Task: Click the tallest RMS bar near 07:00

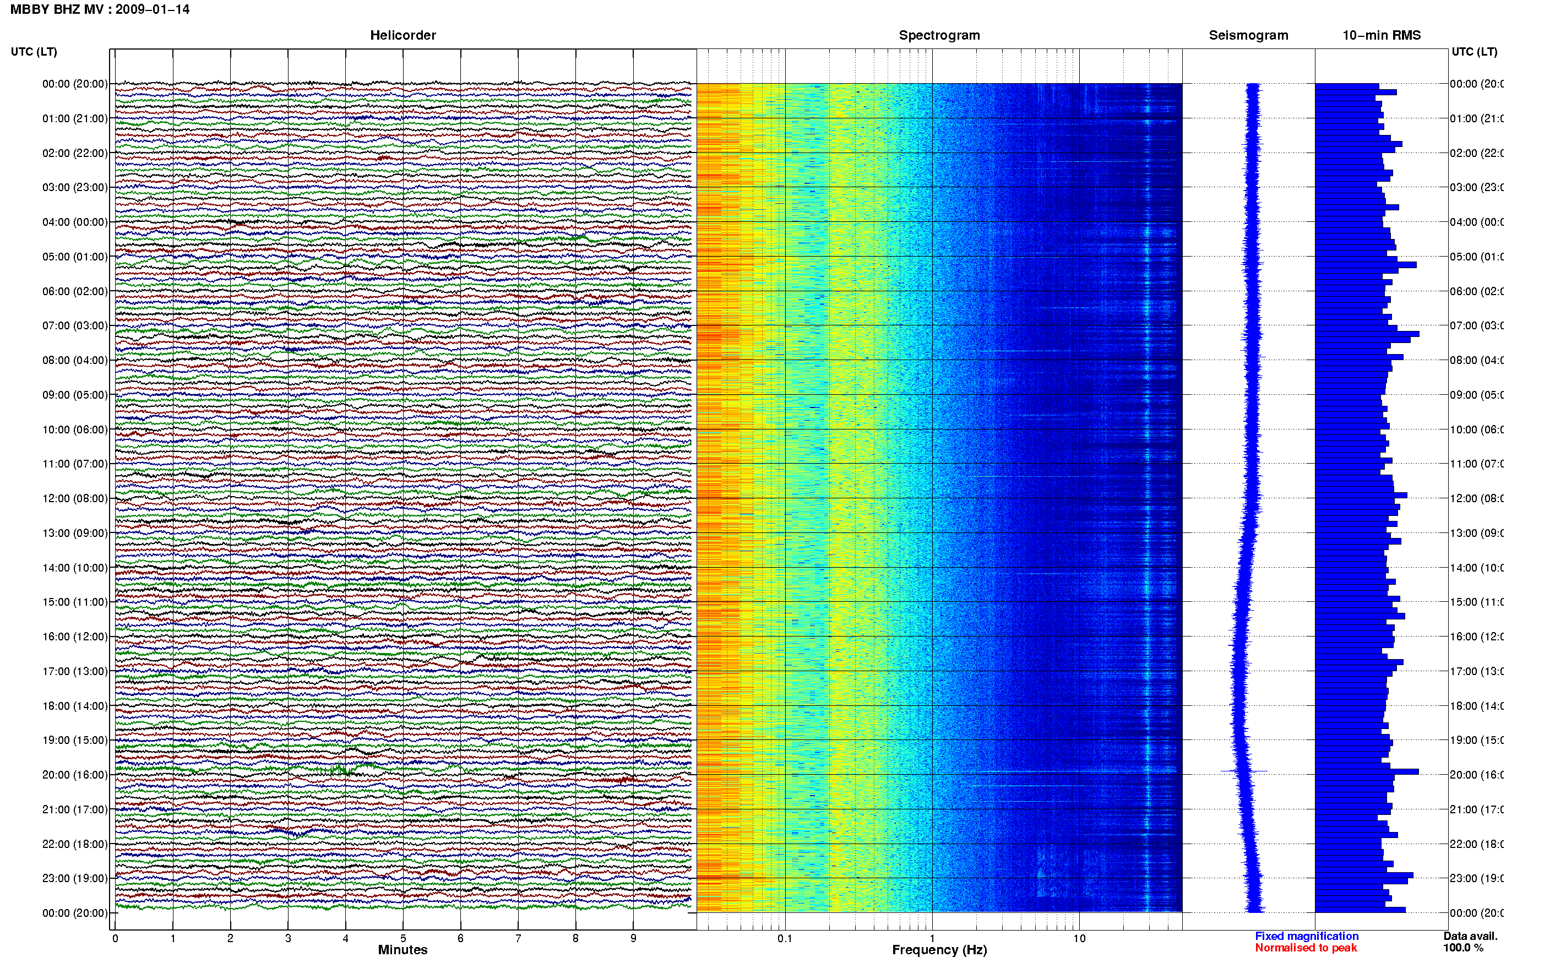Action: tap(1367, 334)
